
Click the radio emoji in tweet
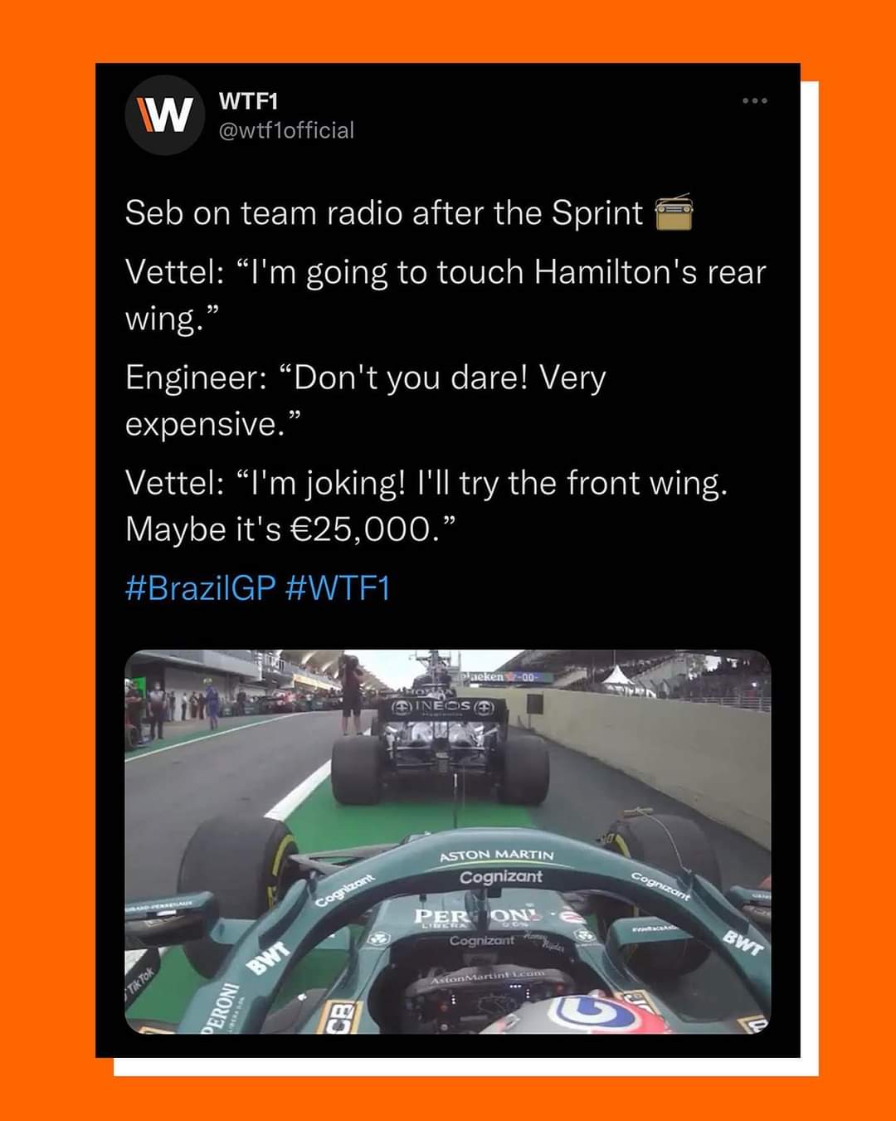tap(674, 213)
